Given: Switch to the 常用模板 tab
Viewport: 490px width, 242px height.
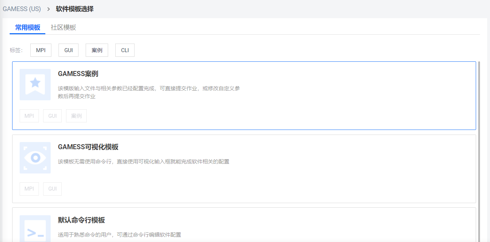Looking at the screenshot, I should (x=27, y=27).
